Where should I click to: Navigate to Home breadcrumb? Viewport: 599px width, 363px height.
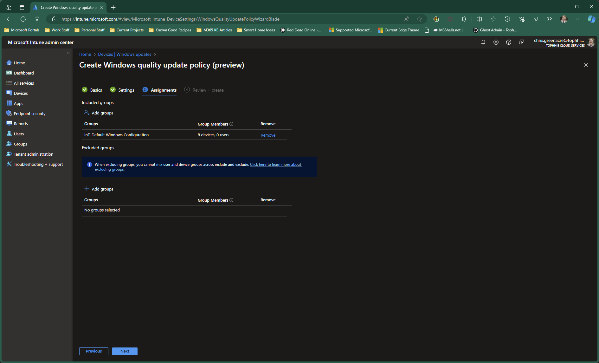[85, 54]
